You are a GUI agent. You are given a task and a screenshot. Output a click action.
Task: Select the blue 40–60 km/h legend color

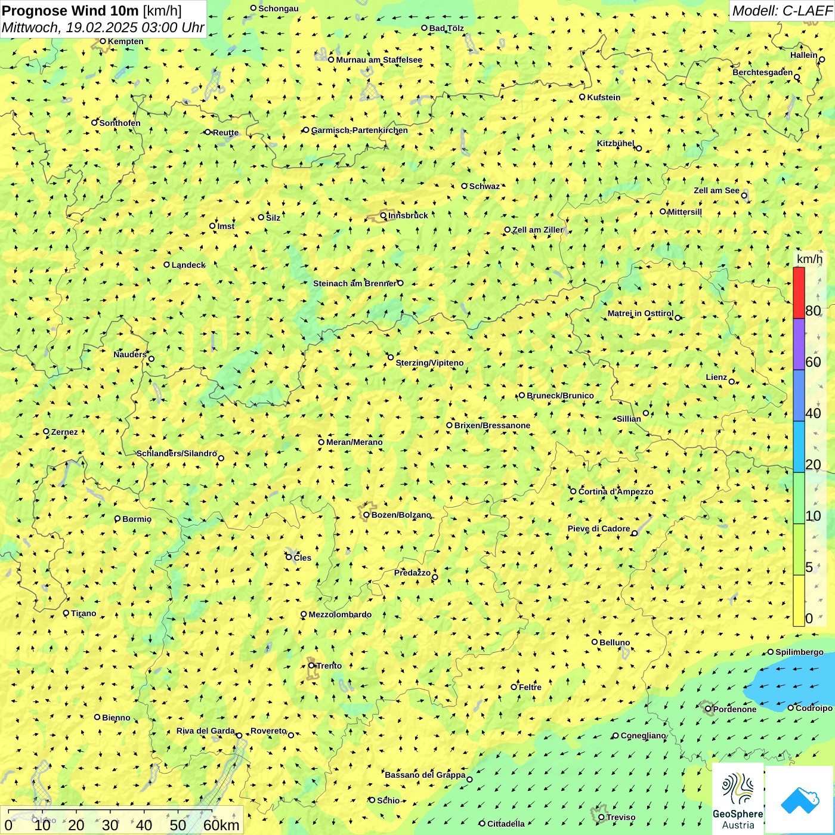coord(799,395)
